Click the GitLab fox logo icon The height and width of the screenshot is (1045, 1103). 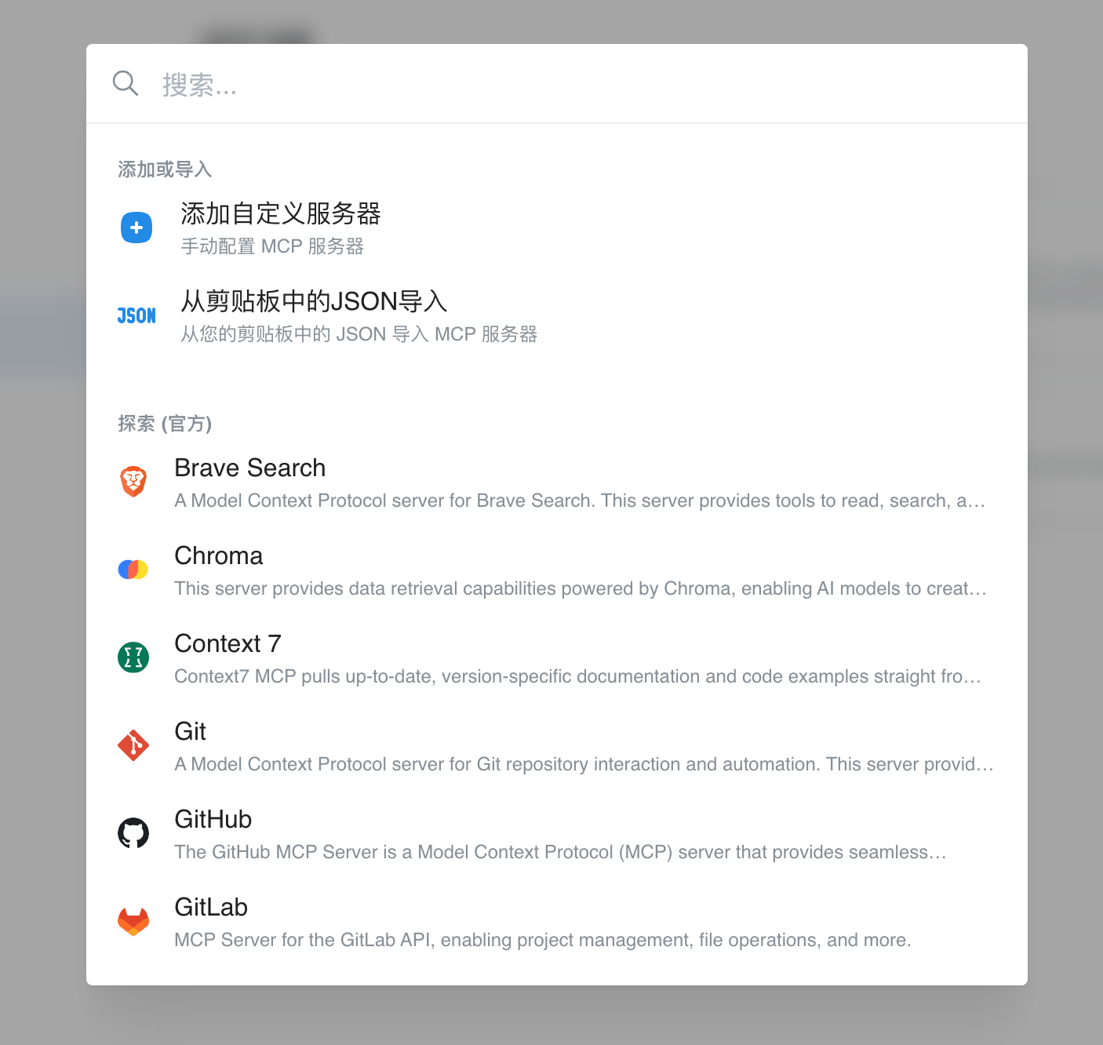point(133,921)
